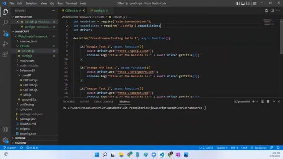The height and width of the screenshot is (159, 283).
Task: Toggle the secondary side bar layout button
Action: [x=248, y=3]
